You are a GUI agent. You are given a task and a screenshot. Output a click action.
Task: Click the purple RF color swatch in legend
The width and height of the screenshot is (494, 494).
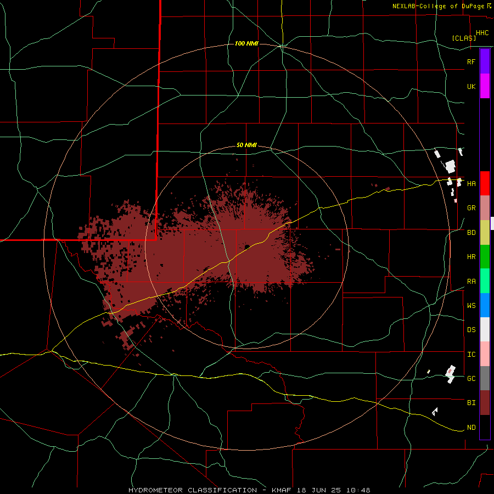pos(485,61)
